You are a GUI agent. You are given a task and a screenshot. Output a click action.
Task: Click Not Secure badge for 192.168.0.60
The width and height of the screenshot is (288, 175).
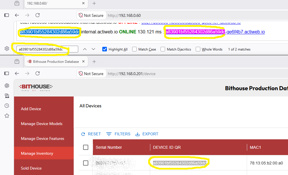pyautogui.click(x=91, y=15)
